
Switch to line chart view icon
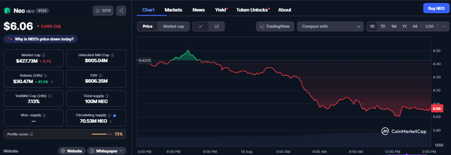coord(201,26)
